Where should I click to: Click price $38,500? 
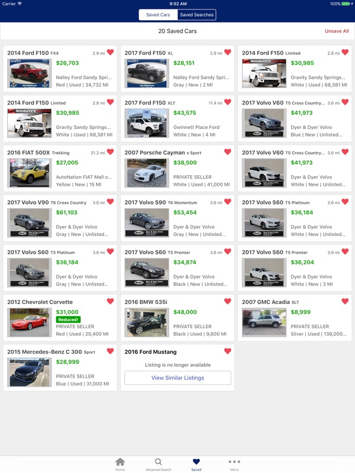[185, 163]
